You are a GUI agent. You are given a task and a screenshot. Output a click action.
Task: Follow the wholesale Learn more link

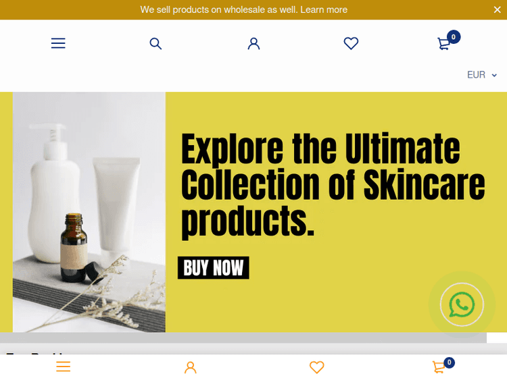point(324,9)
